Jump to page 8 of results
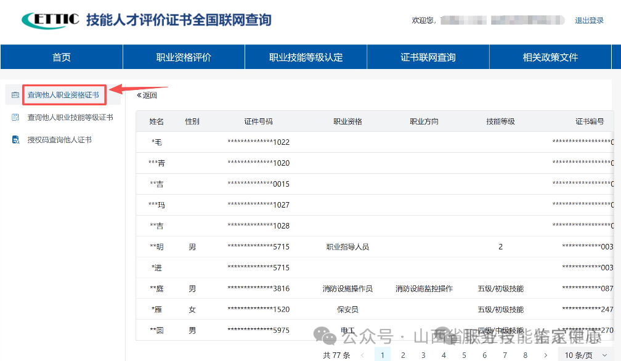Screen dimensions: 621x361 (525, 355)
